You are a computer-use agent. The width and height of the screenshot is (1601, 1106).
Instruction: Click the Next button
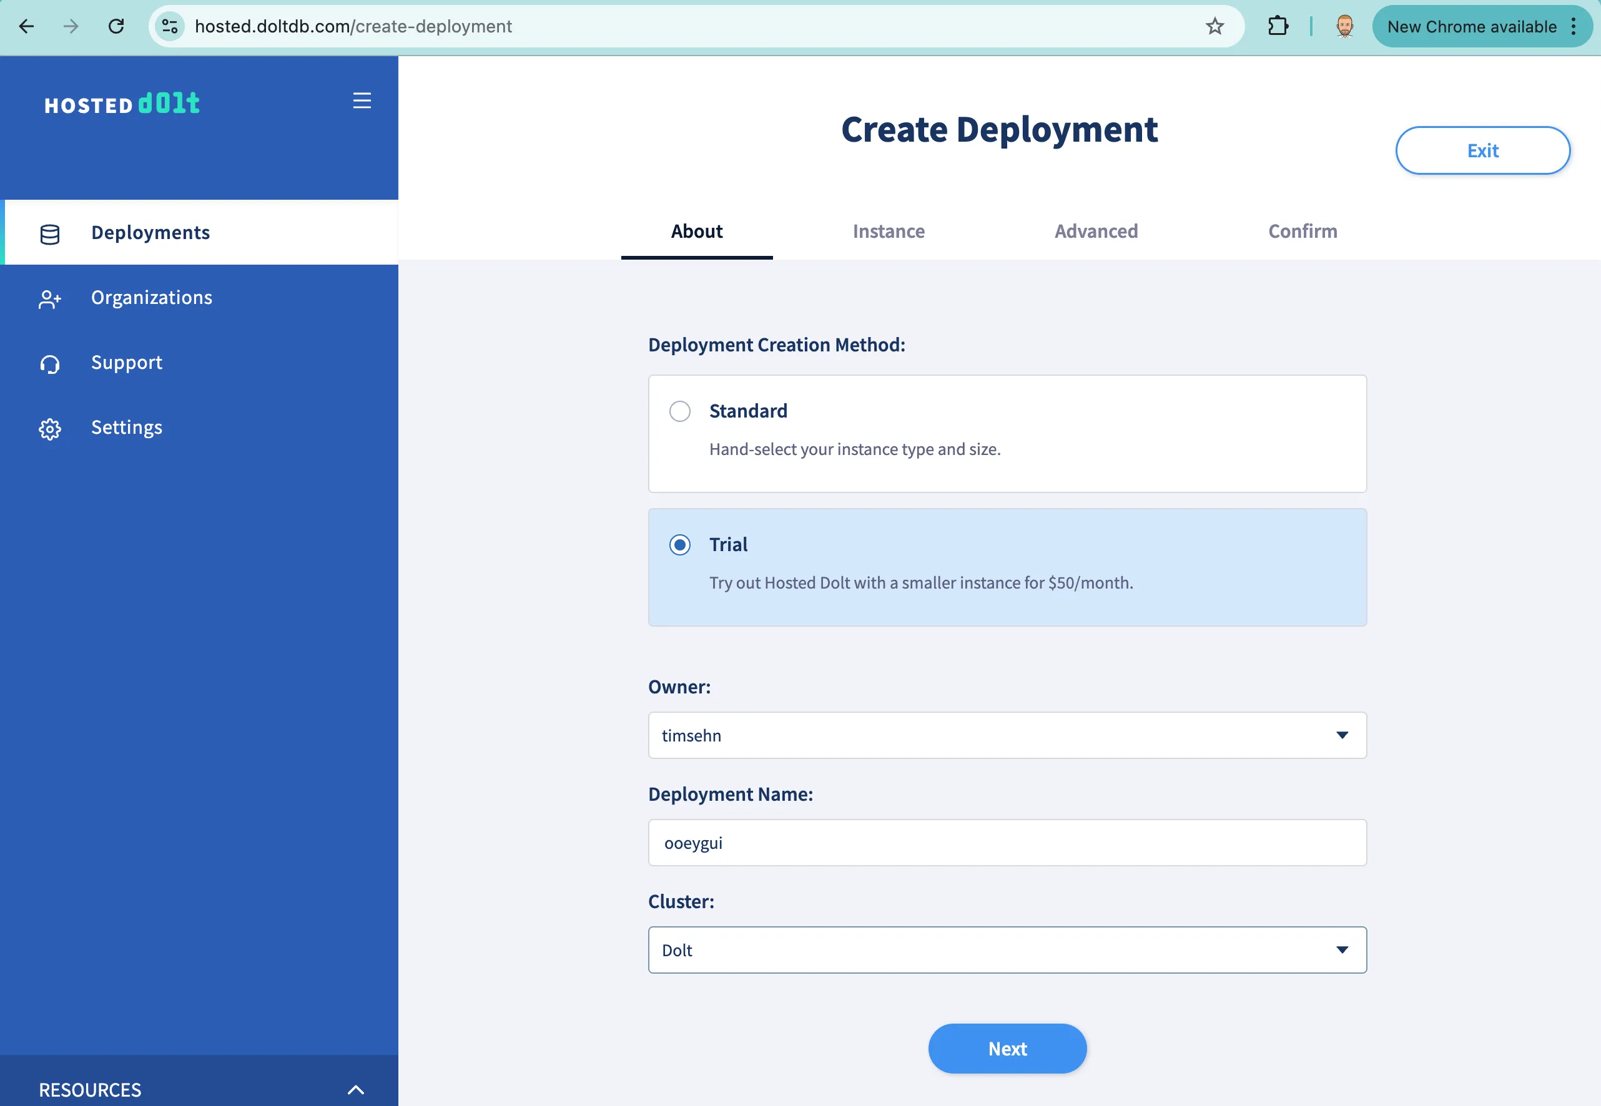coord(1007,1049)
